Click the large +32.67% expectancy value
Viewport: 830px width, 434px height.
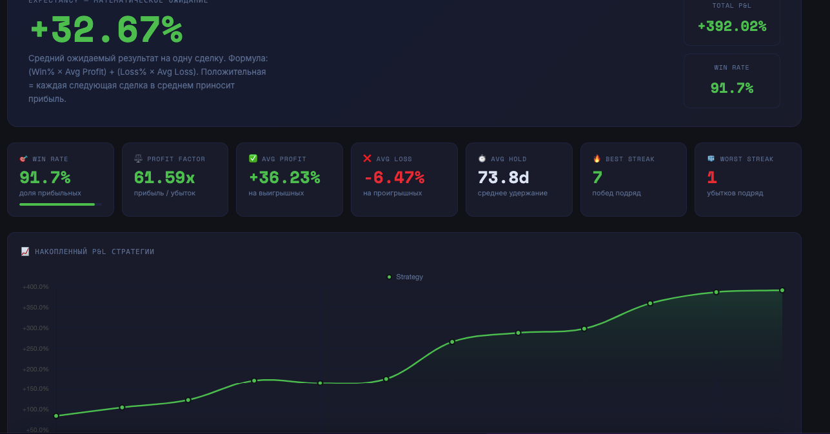tap(106, 30)
